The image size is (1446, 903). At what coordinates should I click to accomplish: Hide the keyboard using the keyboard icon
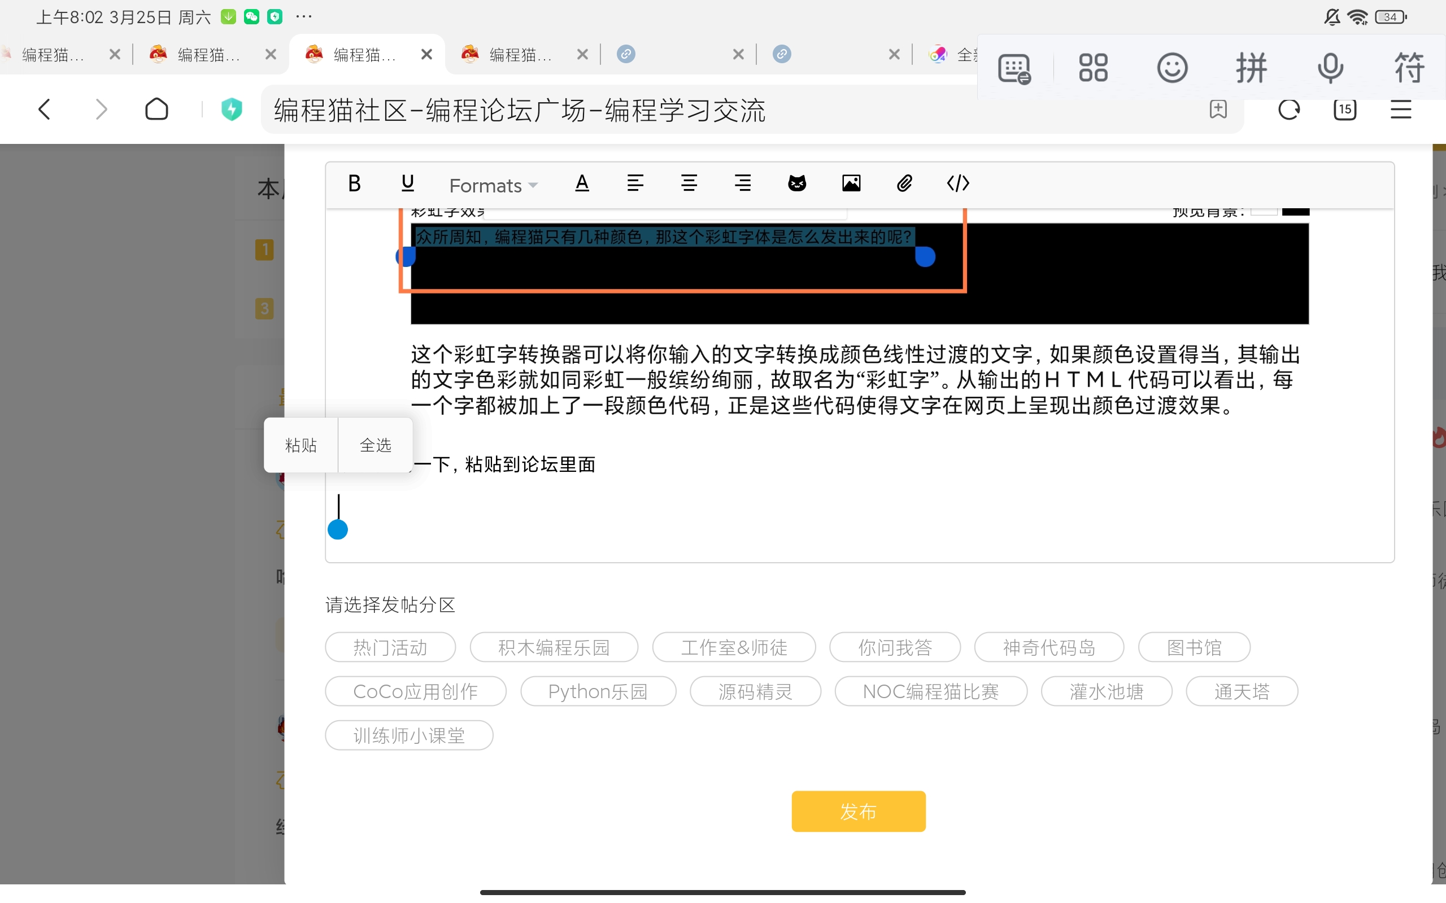pyautogui.click(x=1014, y=68)
